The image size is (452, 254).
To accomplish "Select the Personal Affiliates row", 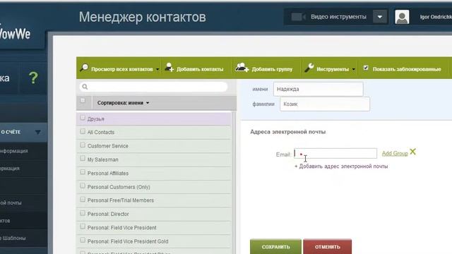I will 154,173.
